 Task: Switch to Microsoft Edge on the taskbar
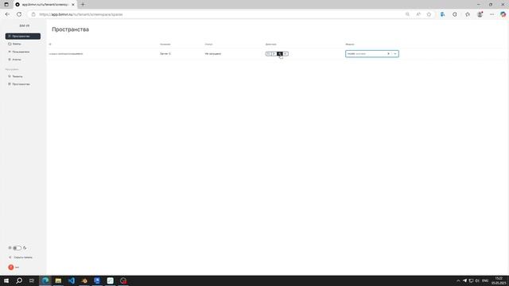pyautogui.click(x=45, y=280)
